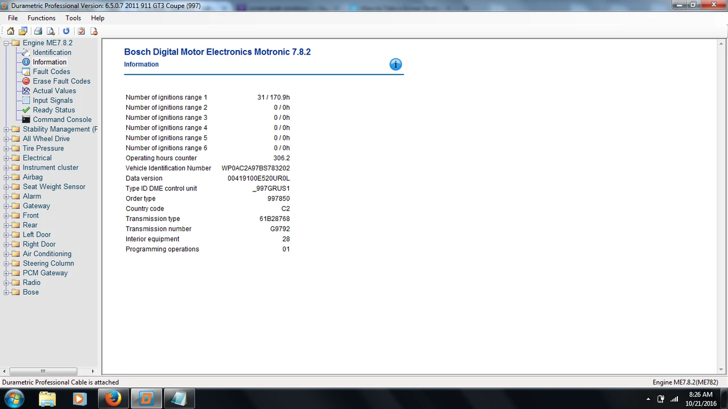Expand the Tire Pressure node
The height and width of the screenshot is (409, 728).
click(6, 149)
